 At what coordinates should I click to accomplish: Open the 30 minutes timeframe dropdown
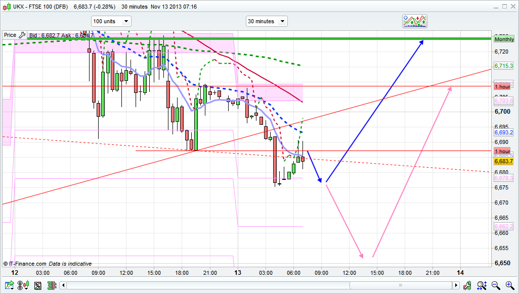[266, 21]
